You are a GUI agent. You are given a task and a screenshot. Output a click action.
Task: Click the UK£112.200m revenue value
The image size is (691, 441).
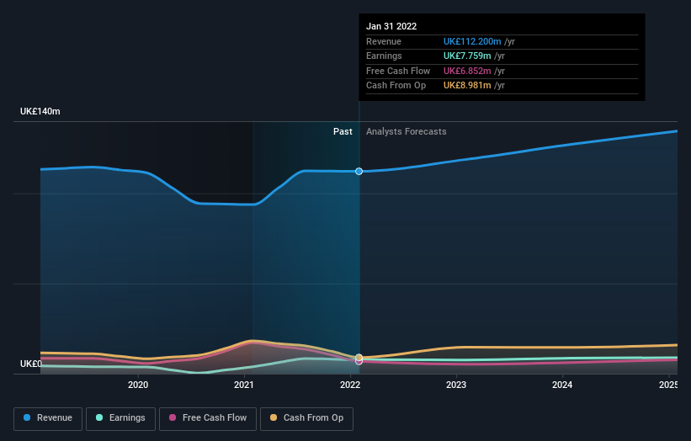click(472, 41)
